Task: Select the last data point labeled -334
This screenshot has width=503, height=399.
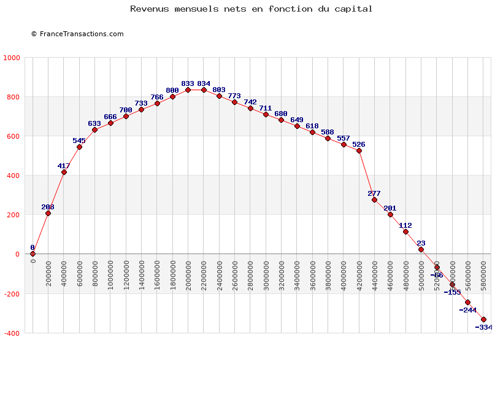Action: point(483,319)
